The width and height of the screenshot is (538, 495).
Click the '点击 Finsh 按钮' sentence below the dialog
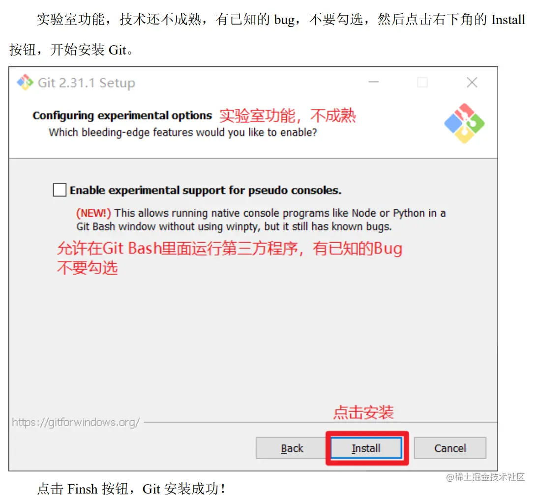click(131, 489)
